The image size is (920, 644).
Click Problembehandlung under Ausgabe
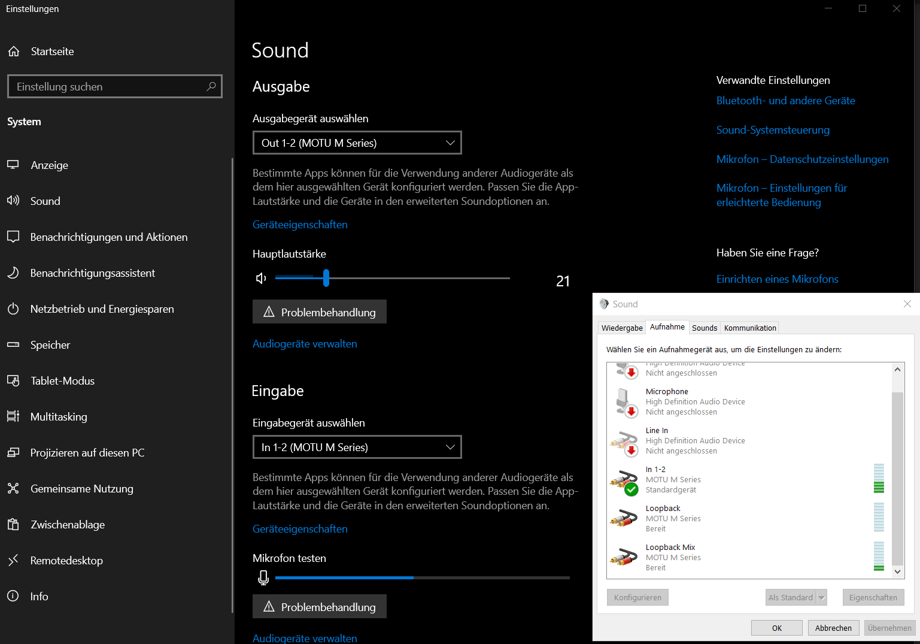(320, 312)
